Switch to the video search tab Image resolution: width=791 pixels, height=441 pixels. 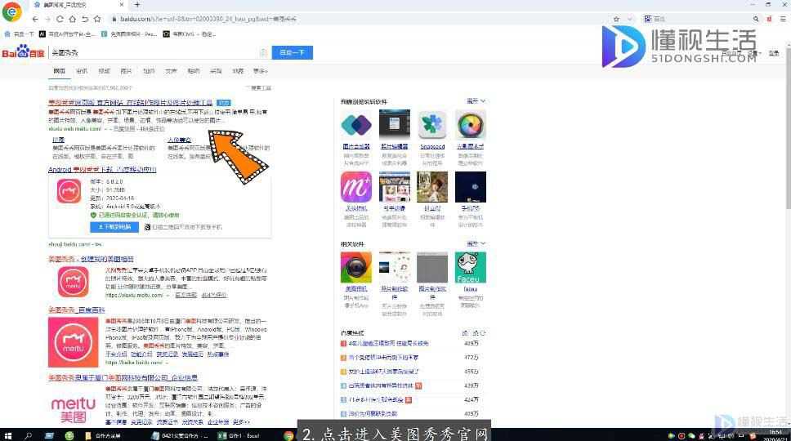coord(104,71)
